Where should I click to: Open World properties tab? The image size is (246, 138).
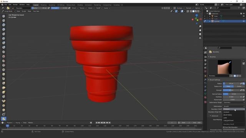point(205,71)
